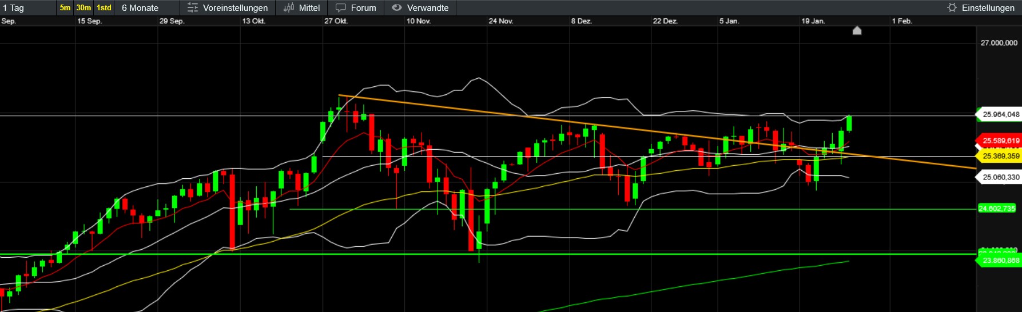Open the Voreinstellungen presets menu

(235, 8)
